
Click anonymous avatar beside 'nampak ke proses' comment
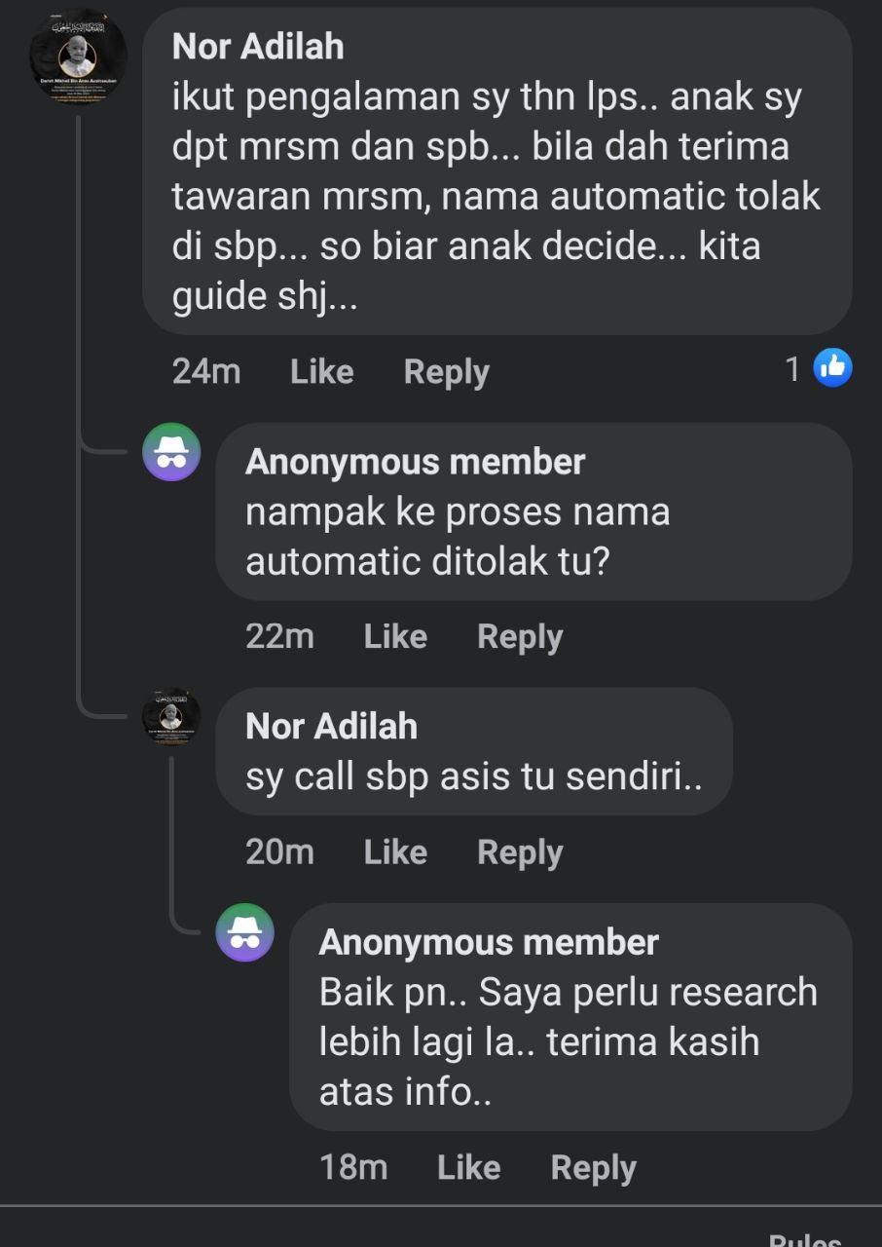[171, 452]
